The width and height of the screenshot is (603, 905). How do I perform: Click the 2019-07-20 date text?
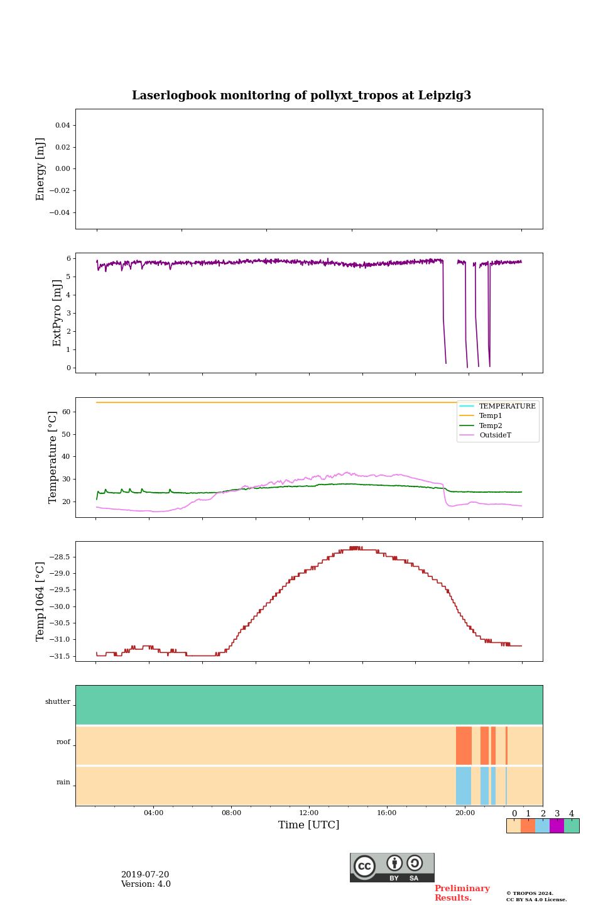[x=145, y=875]
